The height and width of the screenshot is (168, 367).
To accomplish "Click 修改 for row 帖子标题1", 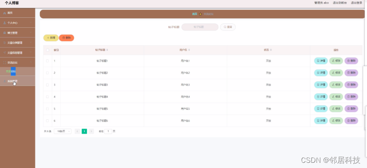I will point(336,61).
